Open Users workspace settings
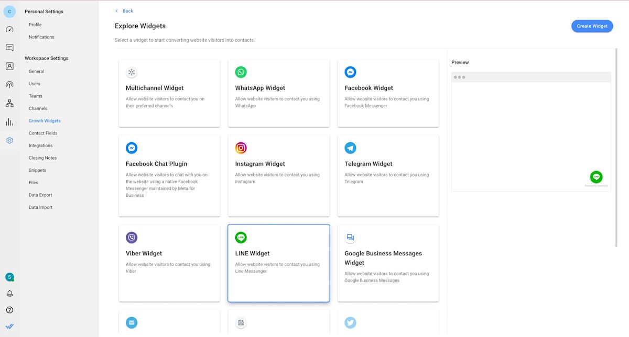Screen dimensions: 629x337 click(35, 84)
